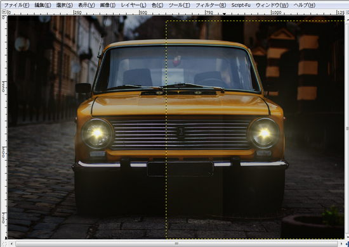The height and width of the screenshot is (247, 349).
Task: Open the ツール(T) menu
Action: pyautogui.click(x=179, y=5)
